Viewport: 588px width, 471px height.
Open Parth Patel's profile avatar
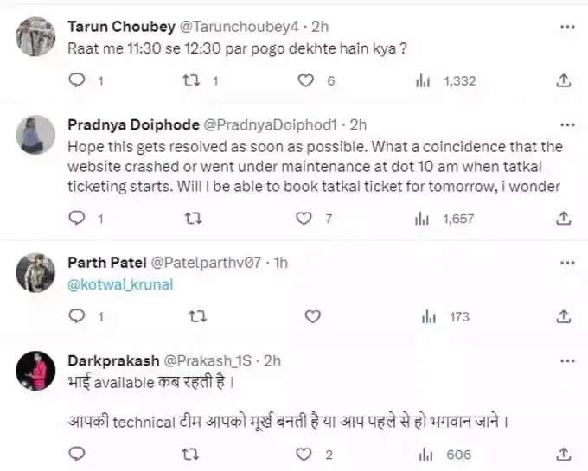click(36, 273)
